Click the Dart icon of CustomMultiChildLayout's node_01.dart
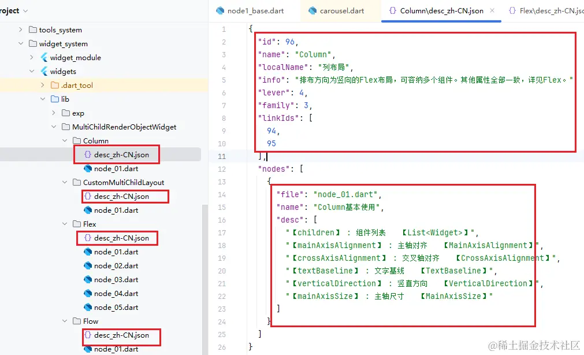 coord(88,210)
